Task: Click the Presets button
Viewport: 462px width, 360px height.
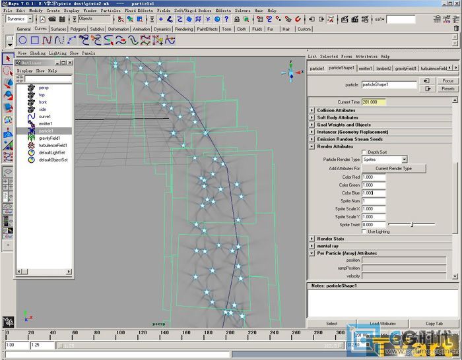Action: (x=448, y=88)
